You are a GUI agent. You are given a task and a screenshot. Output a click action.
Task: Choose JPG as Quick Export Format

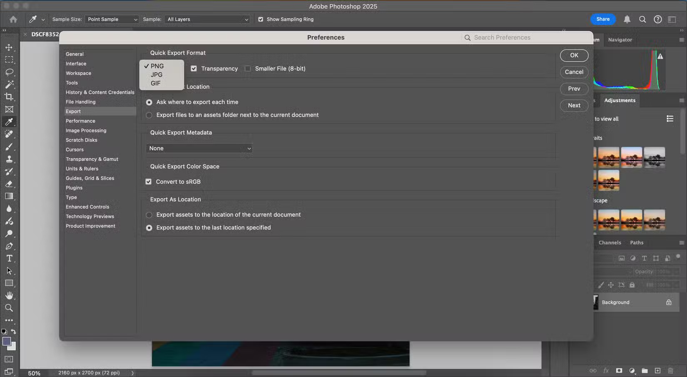pyautogui.click(x=156, y=75)
